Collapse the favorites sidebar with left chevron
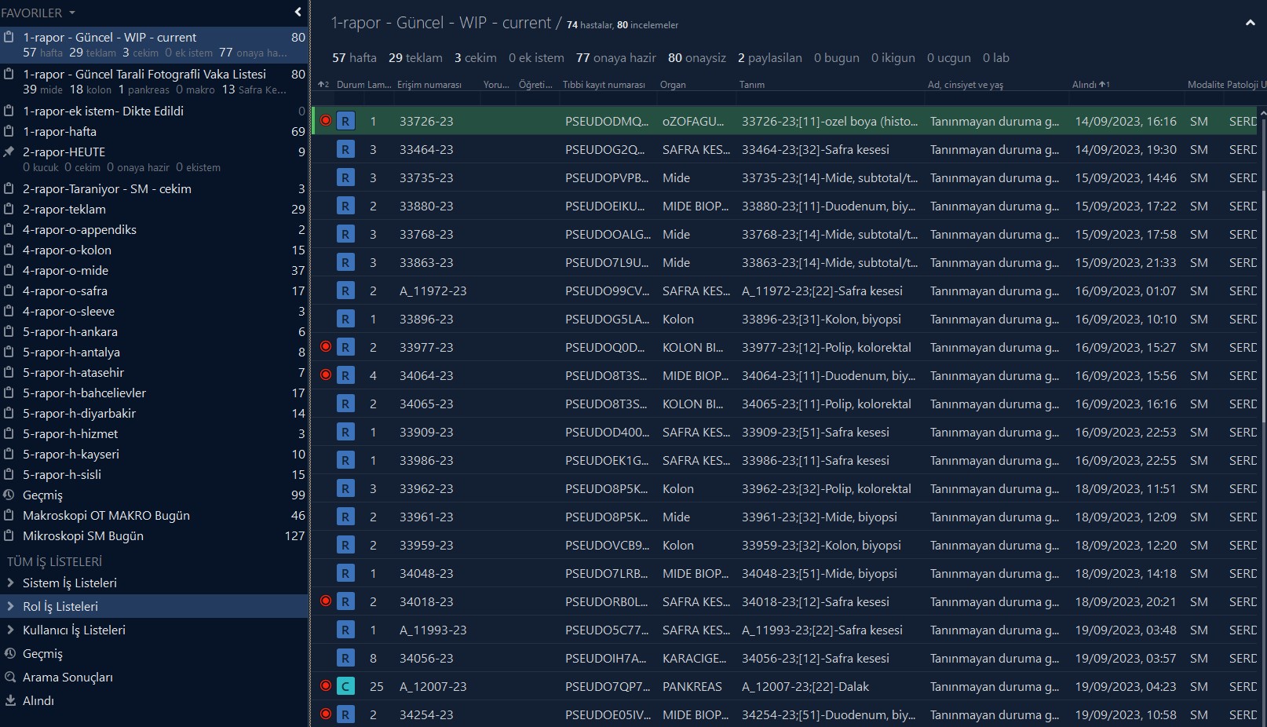 [298, 12]
